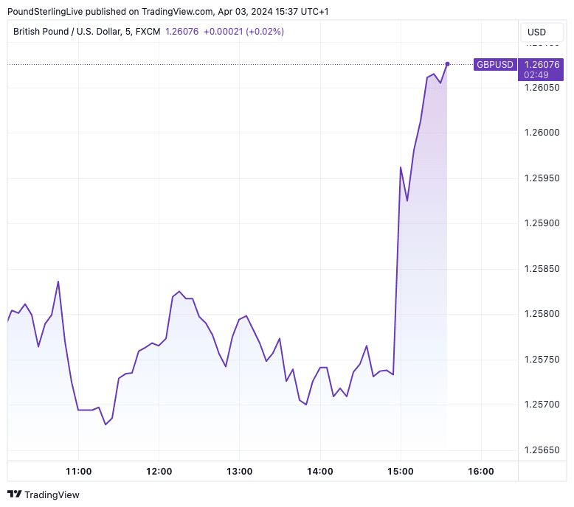The width and height of the screenshot is (574, 507).
Task: Click the 1.25800 price axis label
Action: coord(542,314)
